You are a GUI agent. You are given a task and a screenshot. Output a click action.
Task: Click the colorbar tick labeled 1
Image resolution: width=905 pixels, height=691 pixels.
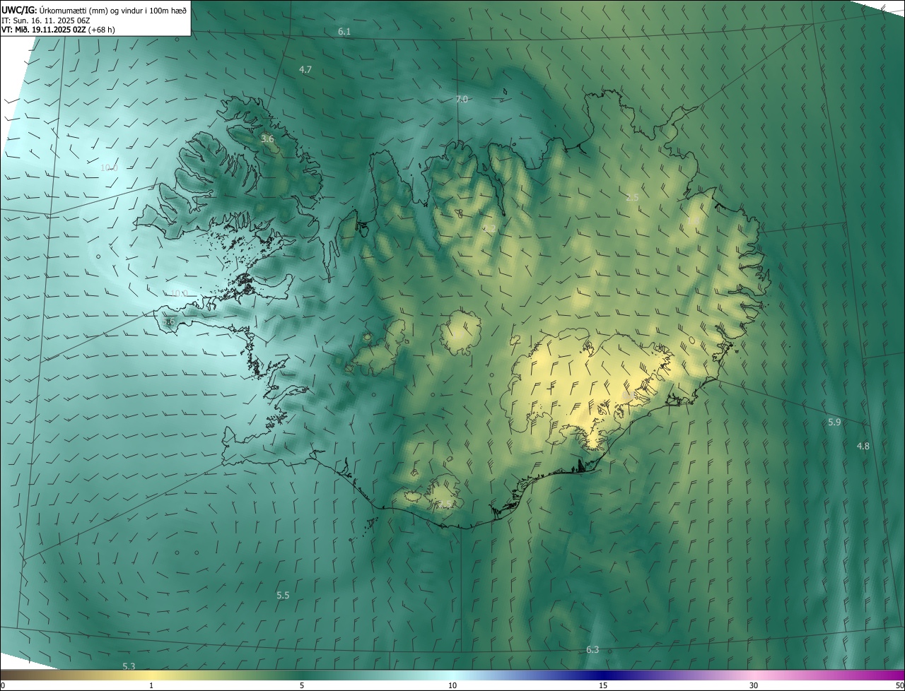151,685
